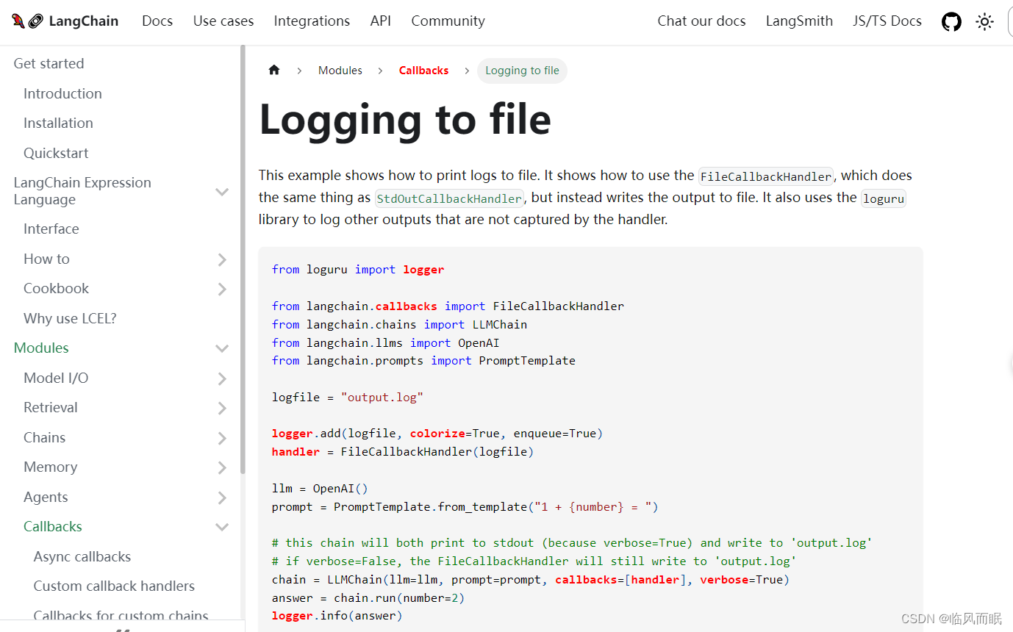Open the Cookbook sidebar item
The height and width of the screenshot is (632, 1013).
[56, 289]
